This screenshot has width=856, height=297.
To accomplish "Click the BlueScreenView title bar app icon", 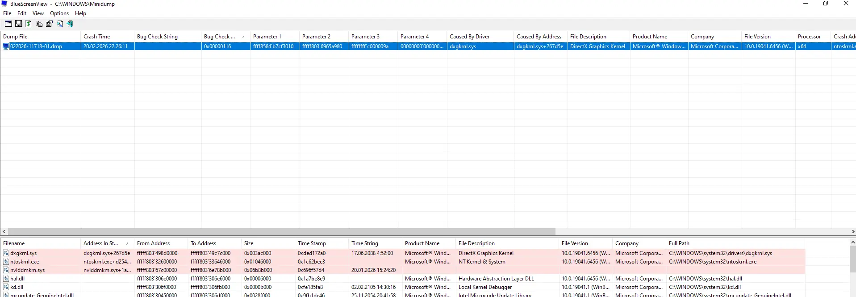I will click(x=4, y=4).
